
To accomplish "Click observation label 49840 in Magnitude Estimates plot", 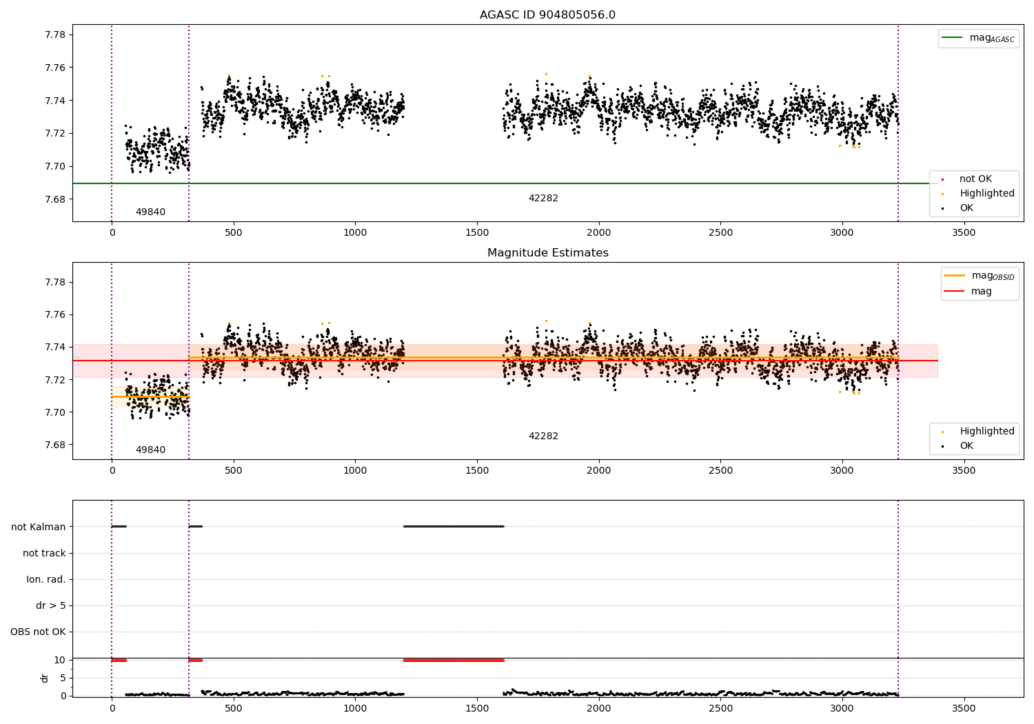I will 150,450.
